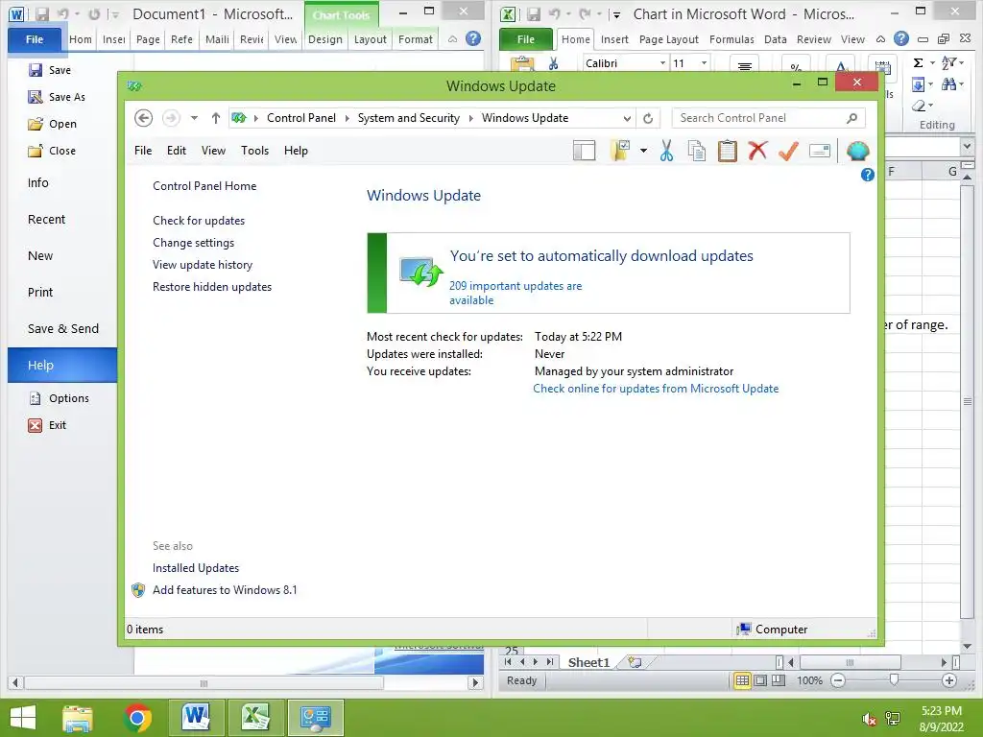Click Open in Word backstage menu
The width and height of the screenshot is (983, 737).
tap(62, 124)
